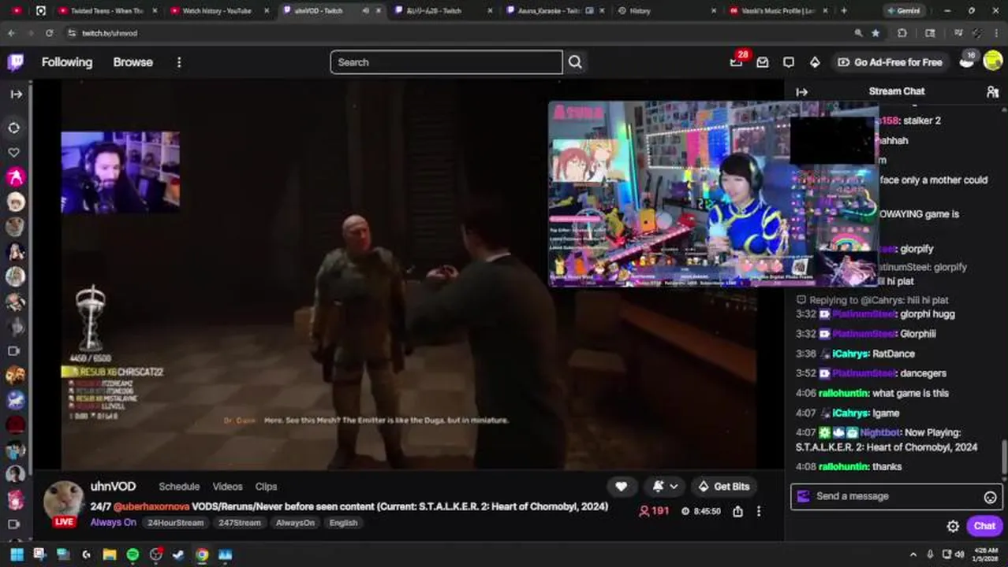Click ralloIhuntin's 'thanks' message username
This screenshot has width=1008, height=567.
(843, 467)
